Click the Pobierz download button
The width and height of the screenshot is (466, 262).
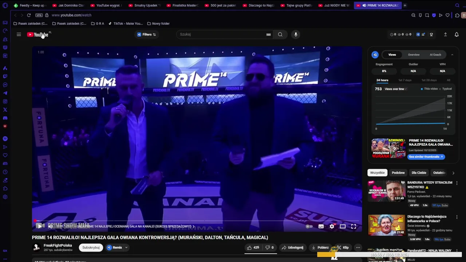click(x=320, y=247)
